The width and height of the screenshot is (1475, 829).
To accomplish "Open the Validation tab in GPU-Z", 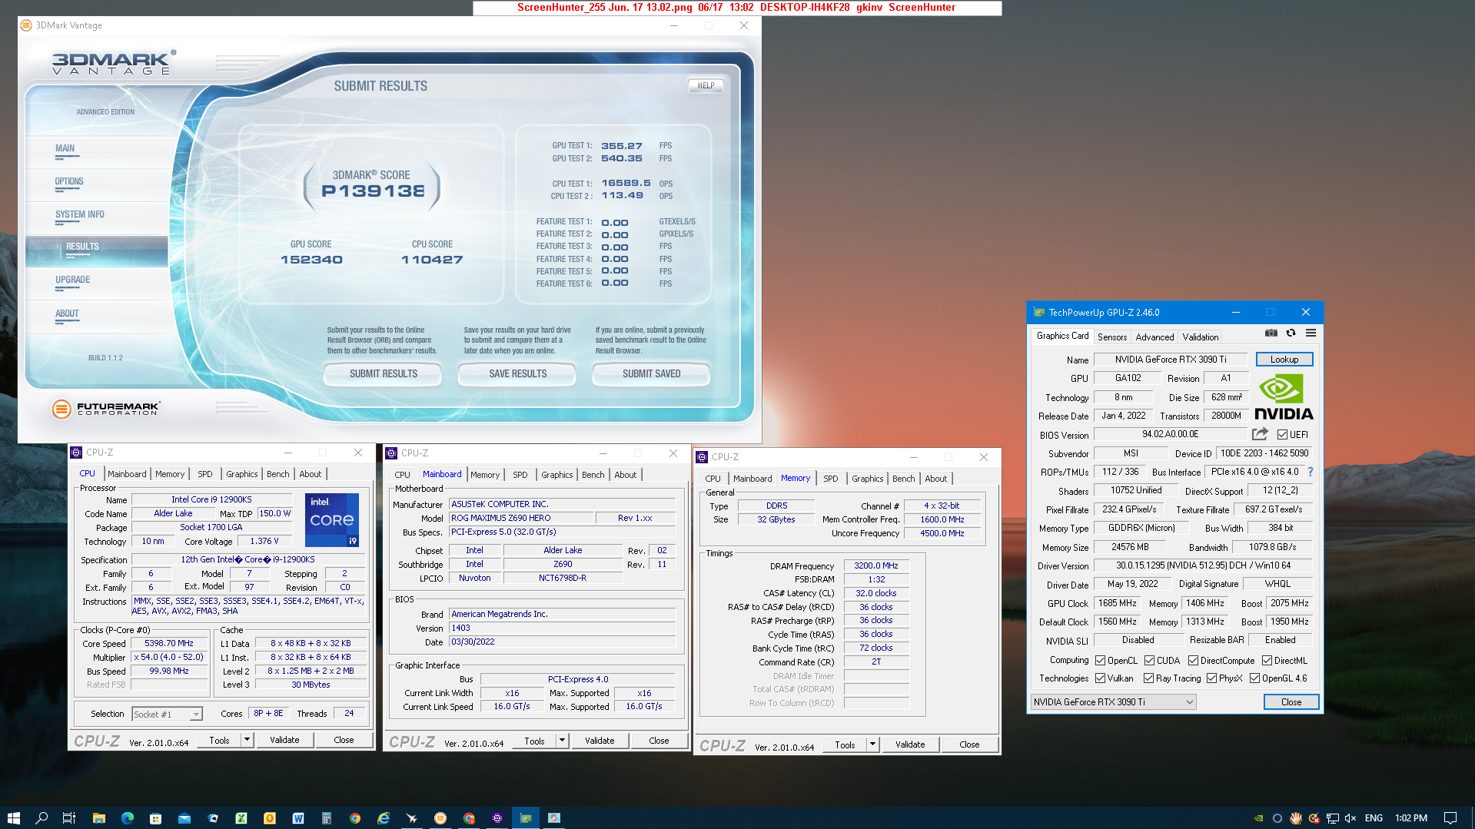I will [1200, 337].
